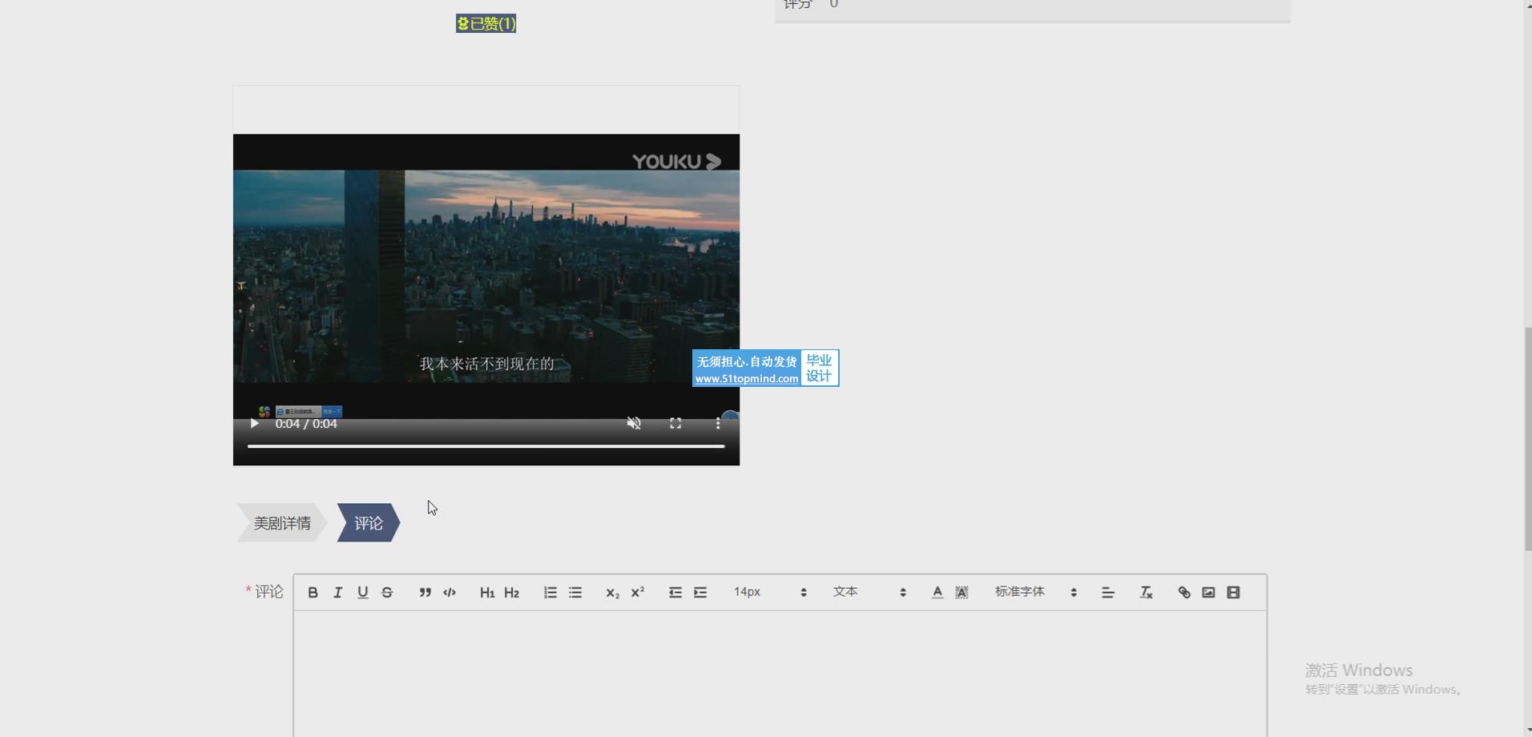
Task: Insert an ordered numbered list
Action: (x=550, y=593)
